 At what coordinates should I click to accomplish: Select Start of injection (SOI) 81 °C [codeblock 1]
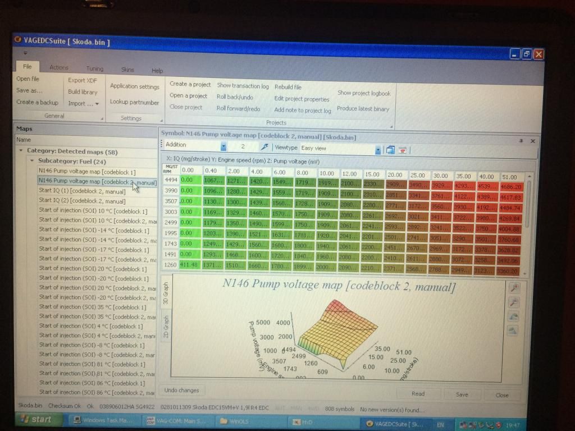pyautogui.click(x=92, y=364)
